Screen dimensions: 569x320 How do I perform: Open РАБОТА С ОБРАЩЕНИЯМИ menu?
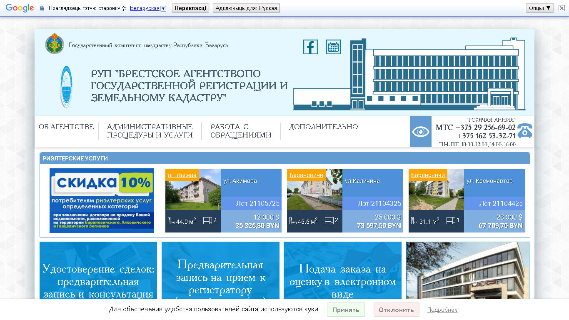pos(241,131)
